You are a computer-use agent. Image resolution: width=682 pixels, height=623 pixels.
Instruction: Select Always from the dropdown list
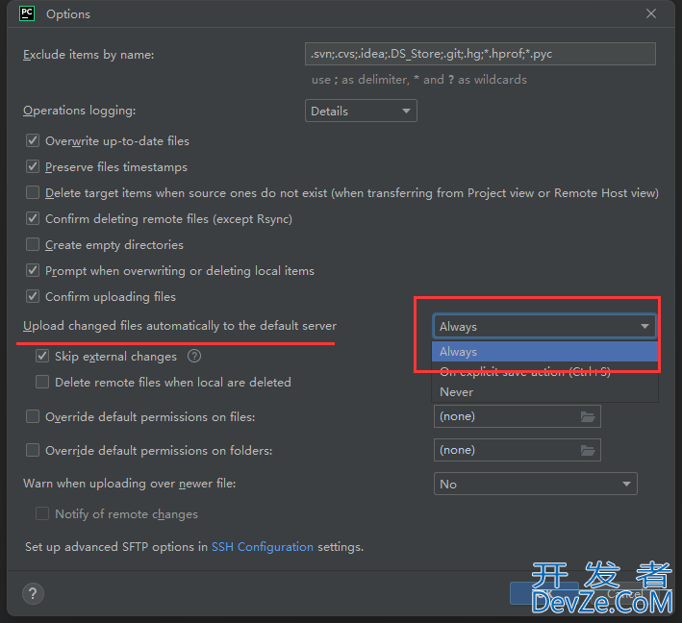(544, 351)
